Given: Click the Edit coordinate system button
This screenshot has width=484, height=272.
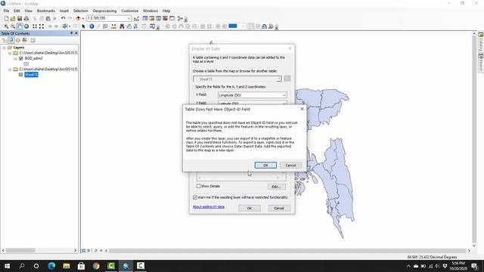Looking at the screenshot, I should pyautogui.click(x=276, y=187).
